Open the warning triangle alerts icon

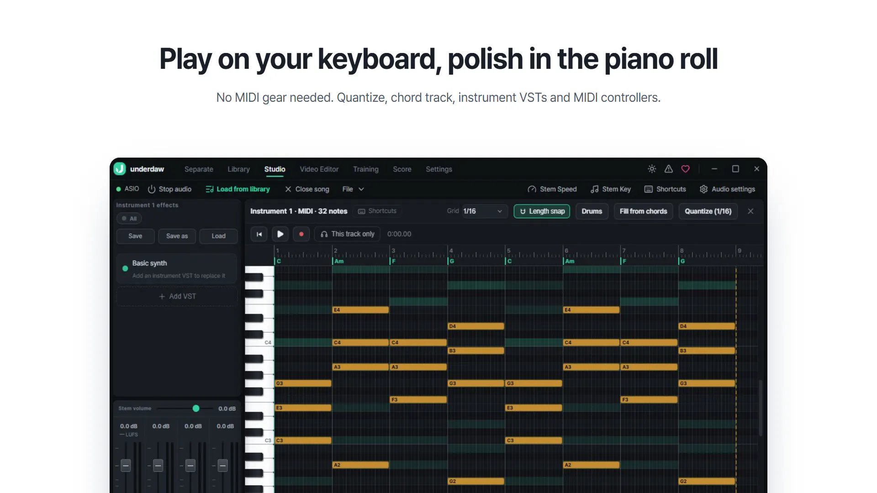(669, 169)
